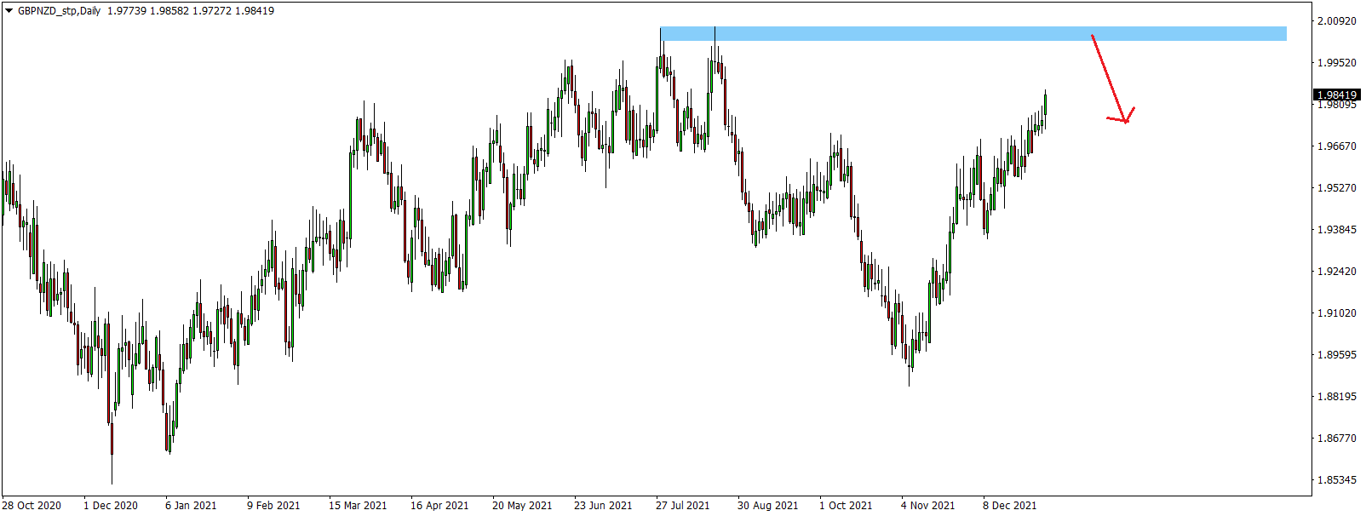Click the 1.88195 price scale label

pyautogui.click(x=1337, y=397)
